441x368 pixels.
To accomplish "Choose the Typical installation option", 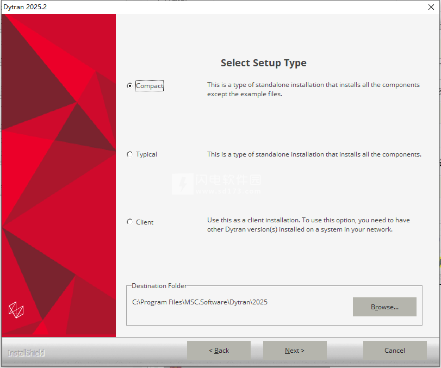I will [x=130, y=154].
